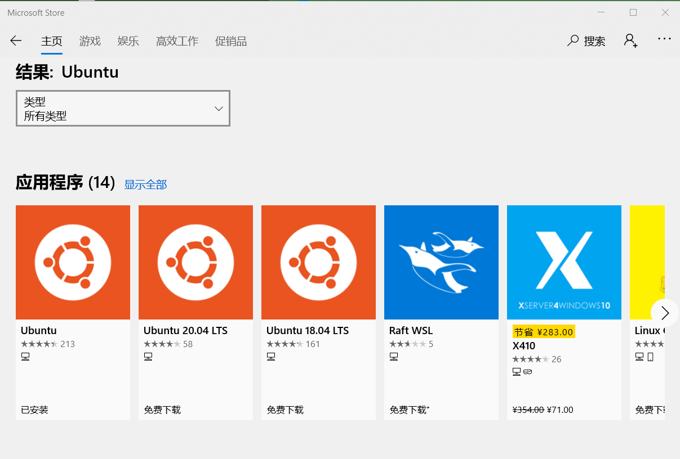Image resolution: width=680 pixels, height=459 pixels.
Task: Click the HoloLens device icon under X410
Action: [x=528, y=372]
